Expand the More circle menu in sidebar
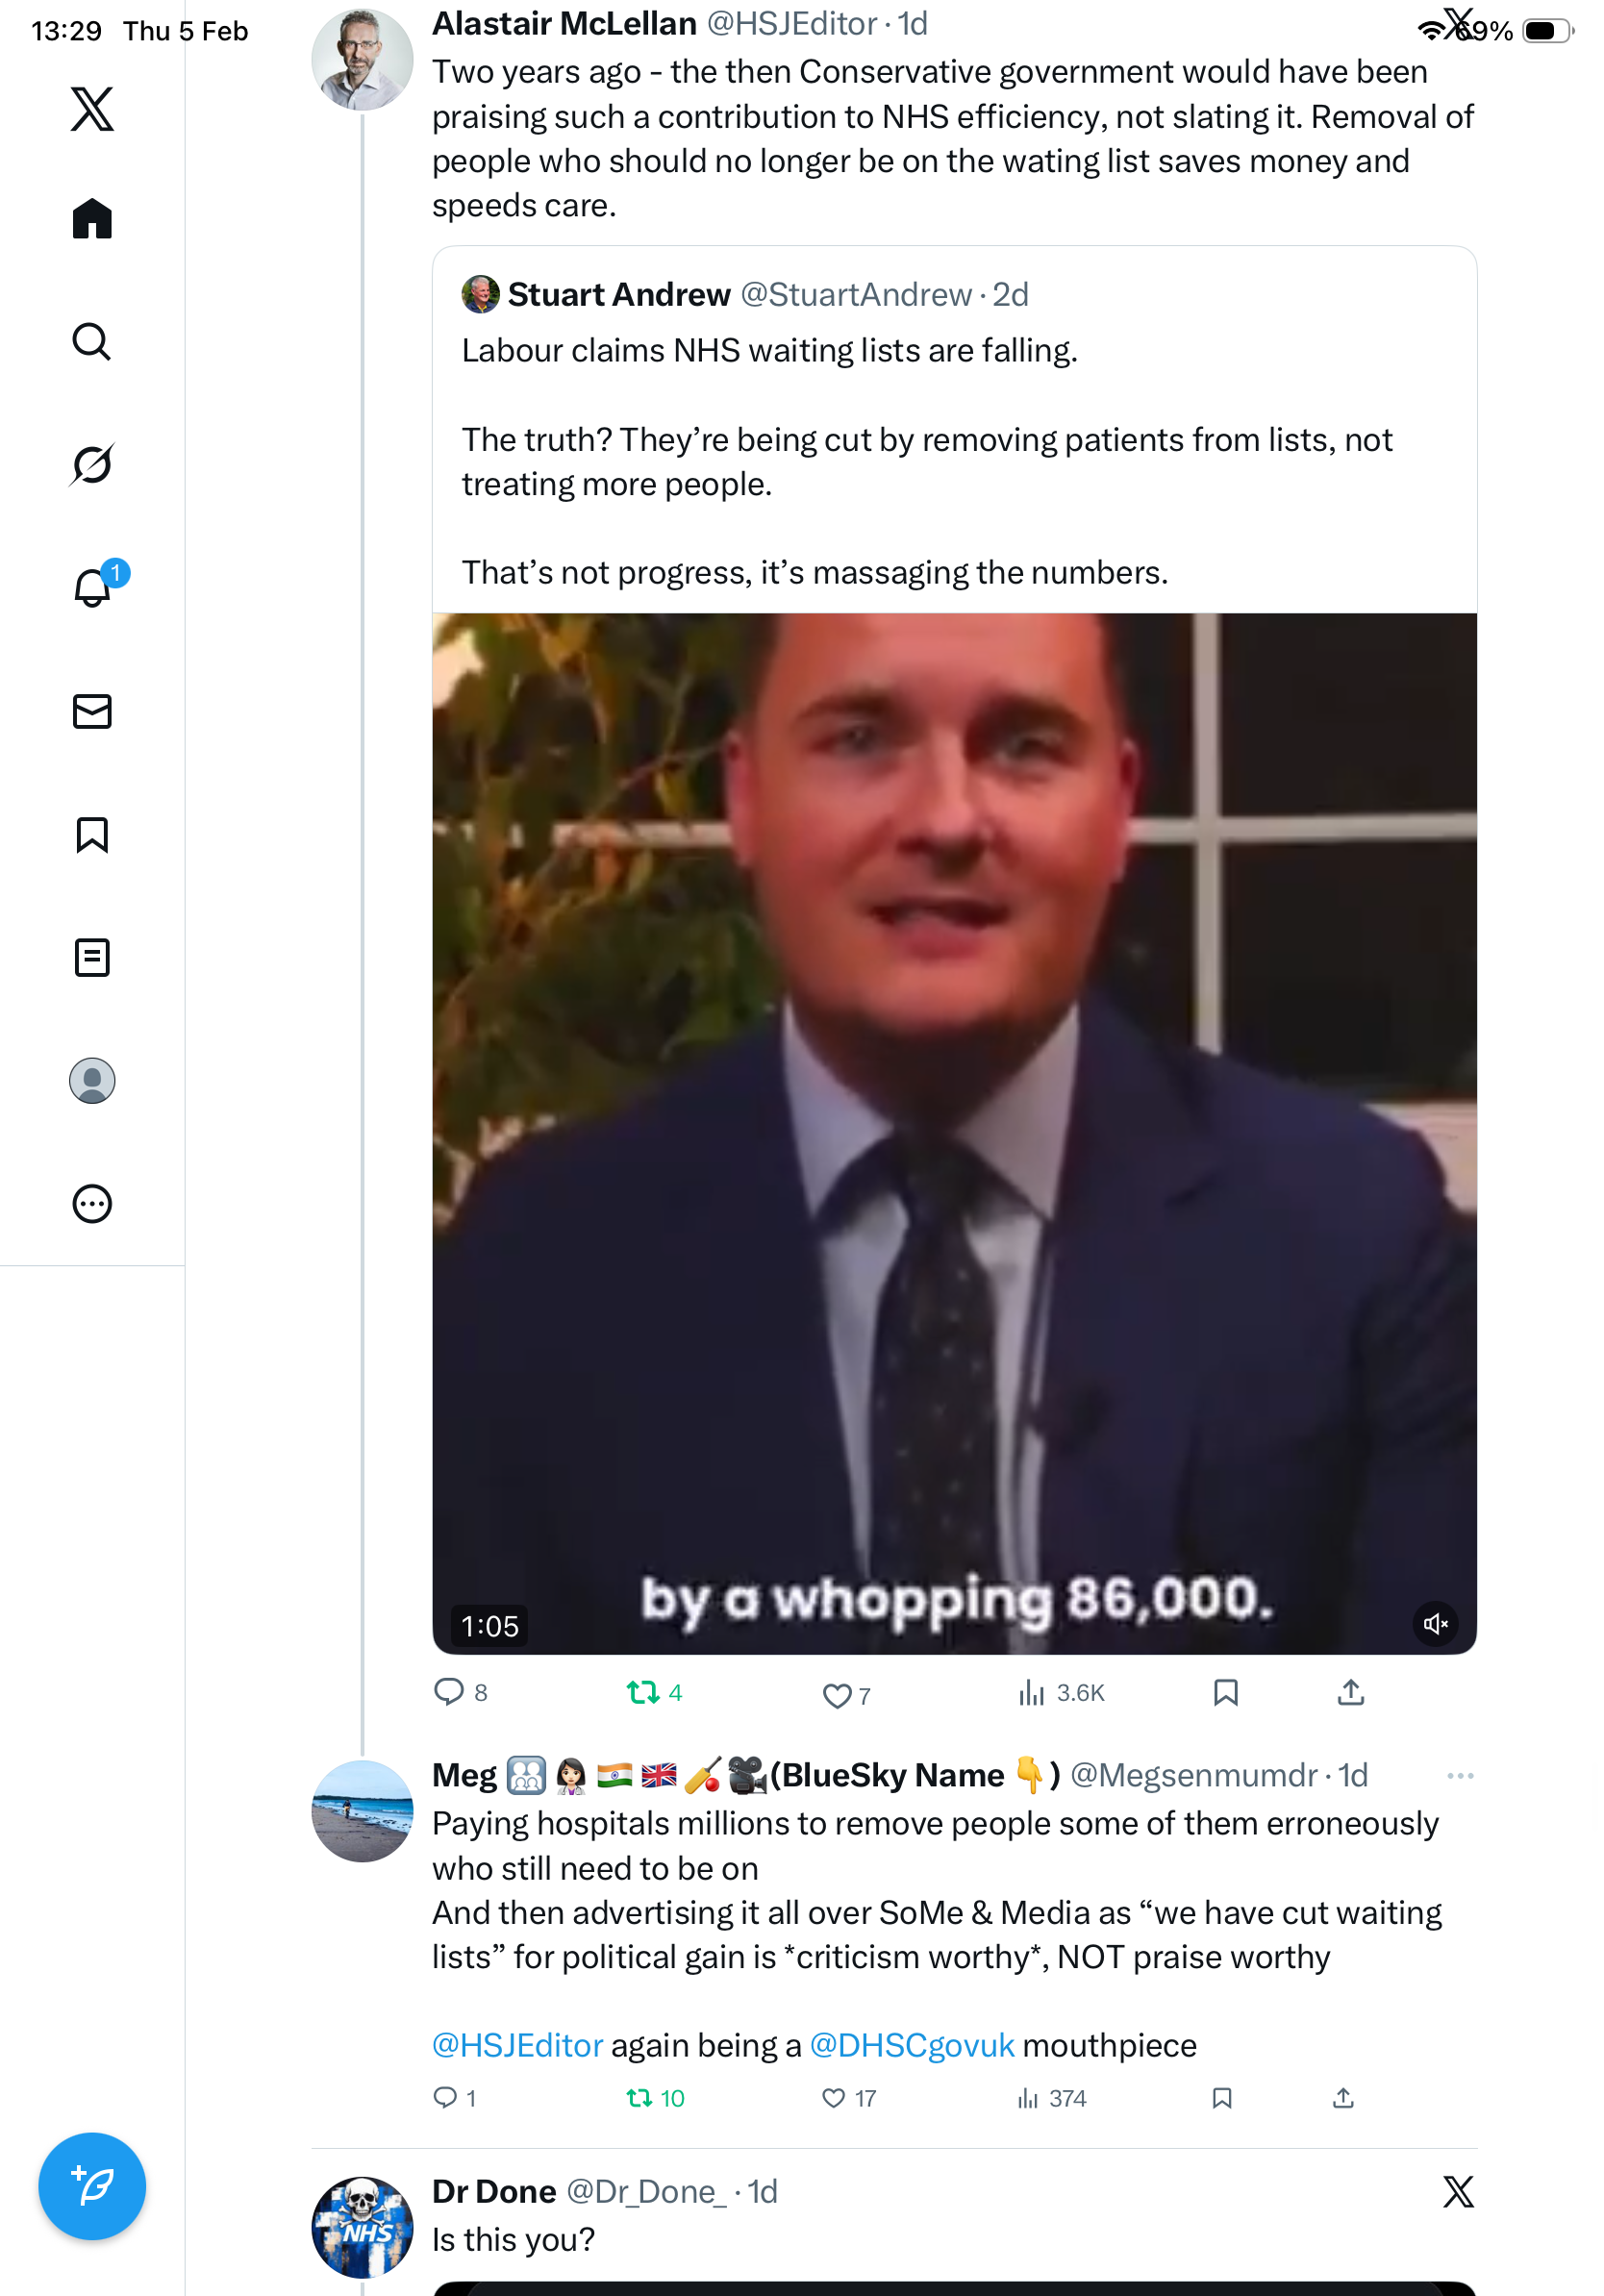The image size is (1604, 2296). (92, 1203)
